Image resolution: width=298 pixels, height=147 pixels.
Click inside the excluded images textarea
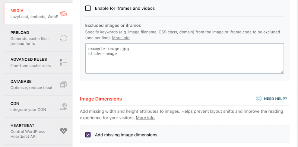pyautogui.click(x=184, y=58)
